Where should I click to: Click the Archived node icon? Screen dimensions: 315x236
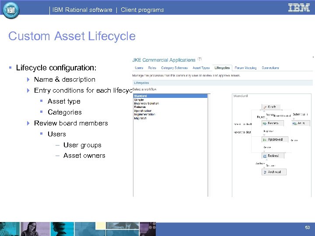click(265, 172)
